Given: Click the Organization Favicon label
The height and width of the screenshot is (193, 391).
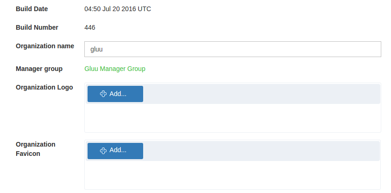Looking at the screenshot, I should pos(35,149).
